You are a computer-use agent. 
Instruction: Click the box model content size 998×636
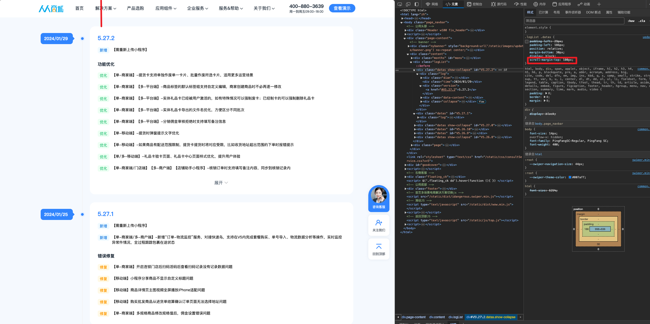point(600,229)
